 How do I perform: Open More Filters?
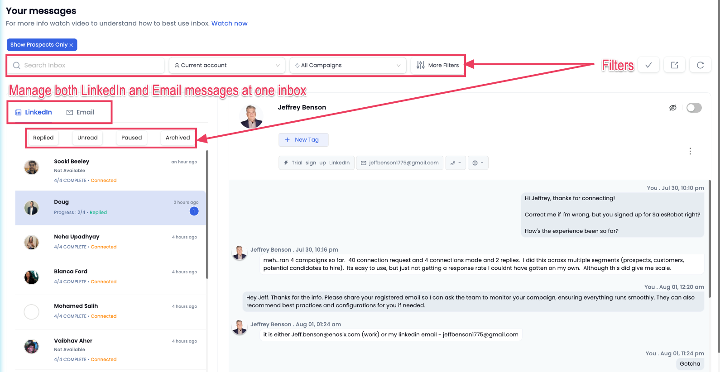point(437,65)
